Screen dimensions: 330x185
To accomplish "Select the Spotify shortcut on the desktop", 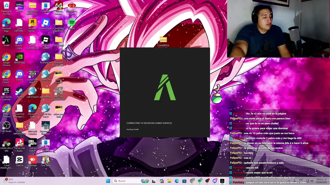I will click(72, 24).
